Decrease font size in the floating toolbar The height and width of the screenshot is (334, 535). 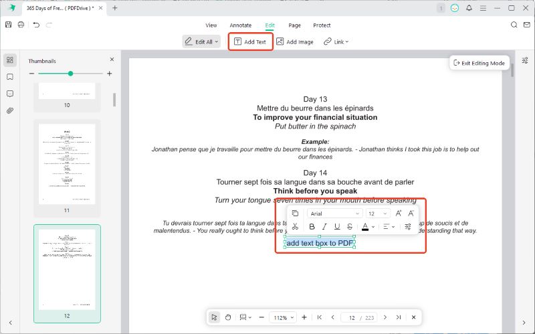pyautogui.click(x=411, y=214)
